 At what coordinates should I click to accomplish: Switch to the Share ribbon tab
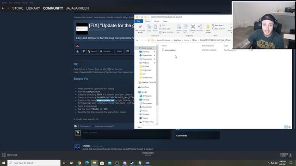pos(156,21)
